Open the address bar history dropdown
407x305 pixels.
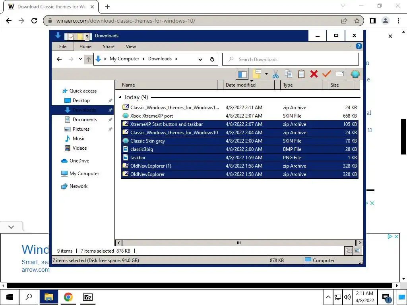200,60
